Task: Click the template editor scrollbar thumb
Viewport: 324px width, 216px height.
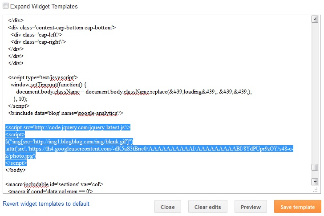Action: [315, 167]
